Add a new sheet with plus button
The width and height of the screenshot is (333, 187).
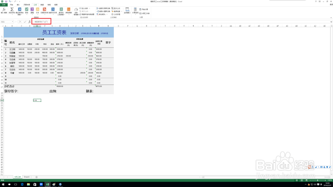point(36,177)
